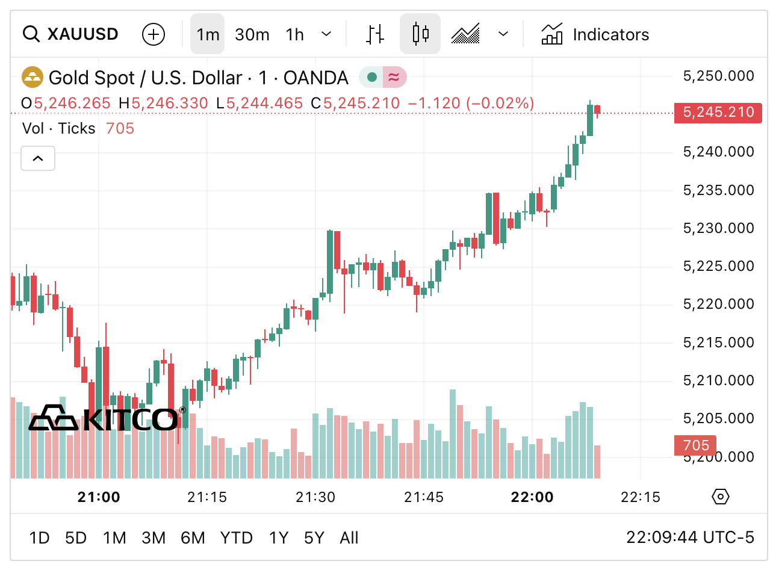Select the YTD date range
This screenshot has width=773, height=567.
[237, 538]
